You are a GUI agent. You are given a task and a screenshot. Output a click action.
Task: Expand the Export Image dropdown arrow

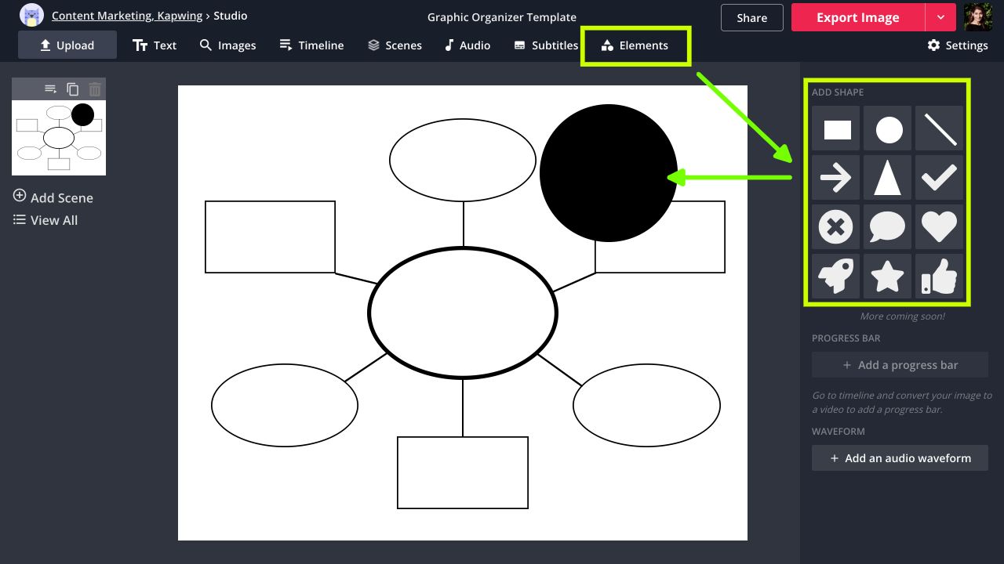pos(940,17)
